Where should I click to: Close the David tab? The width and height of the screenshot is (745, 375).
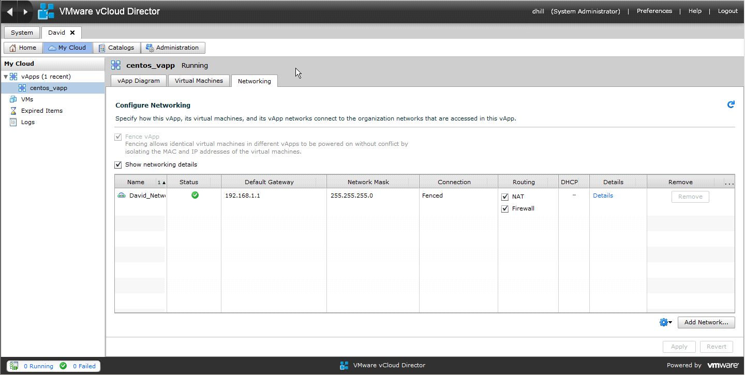72,33
